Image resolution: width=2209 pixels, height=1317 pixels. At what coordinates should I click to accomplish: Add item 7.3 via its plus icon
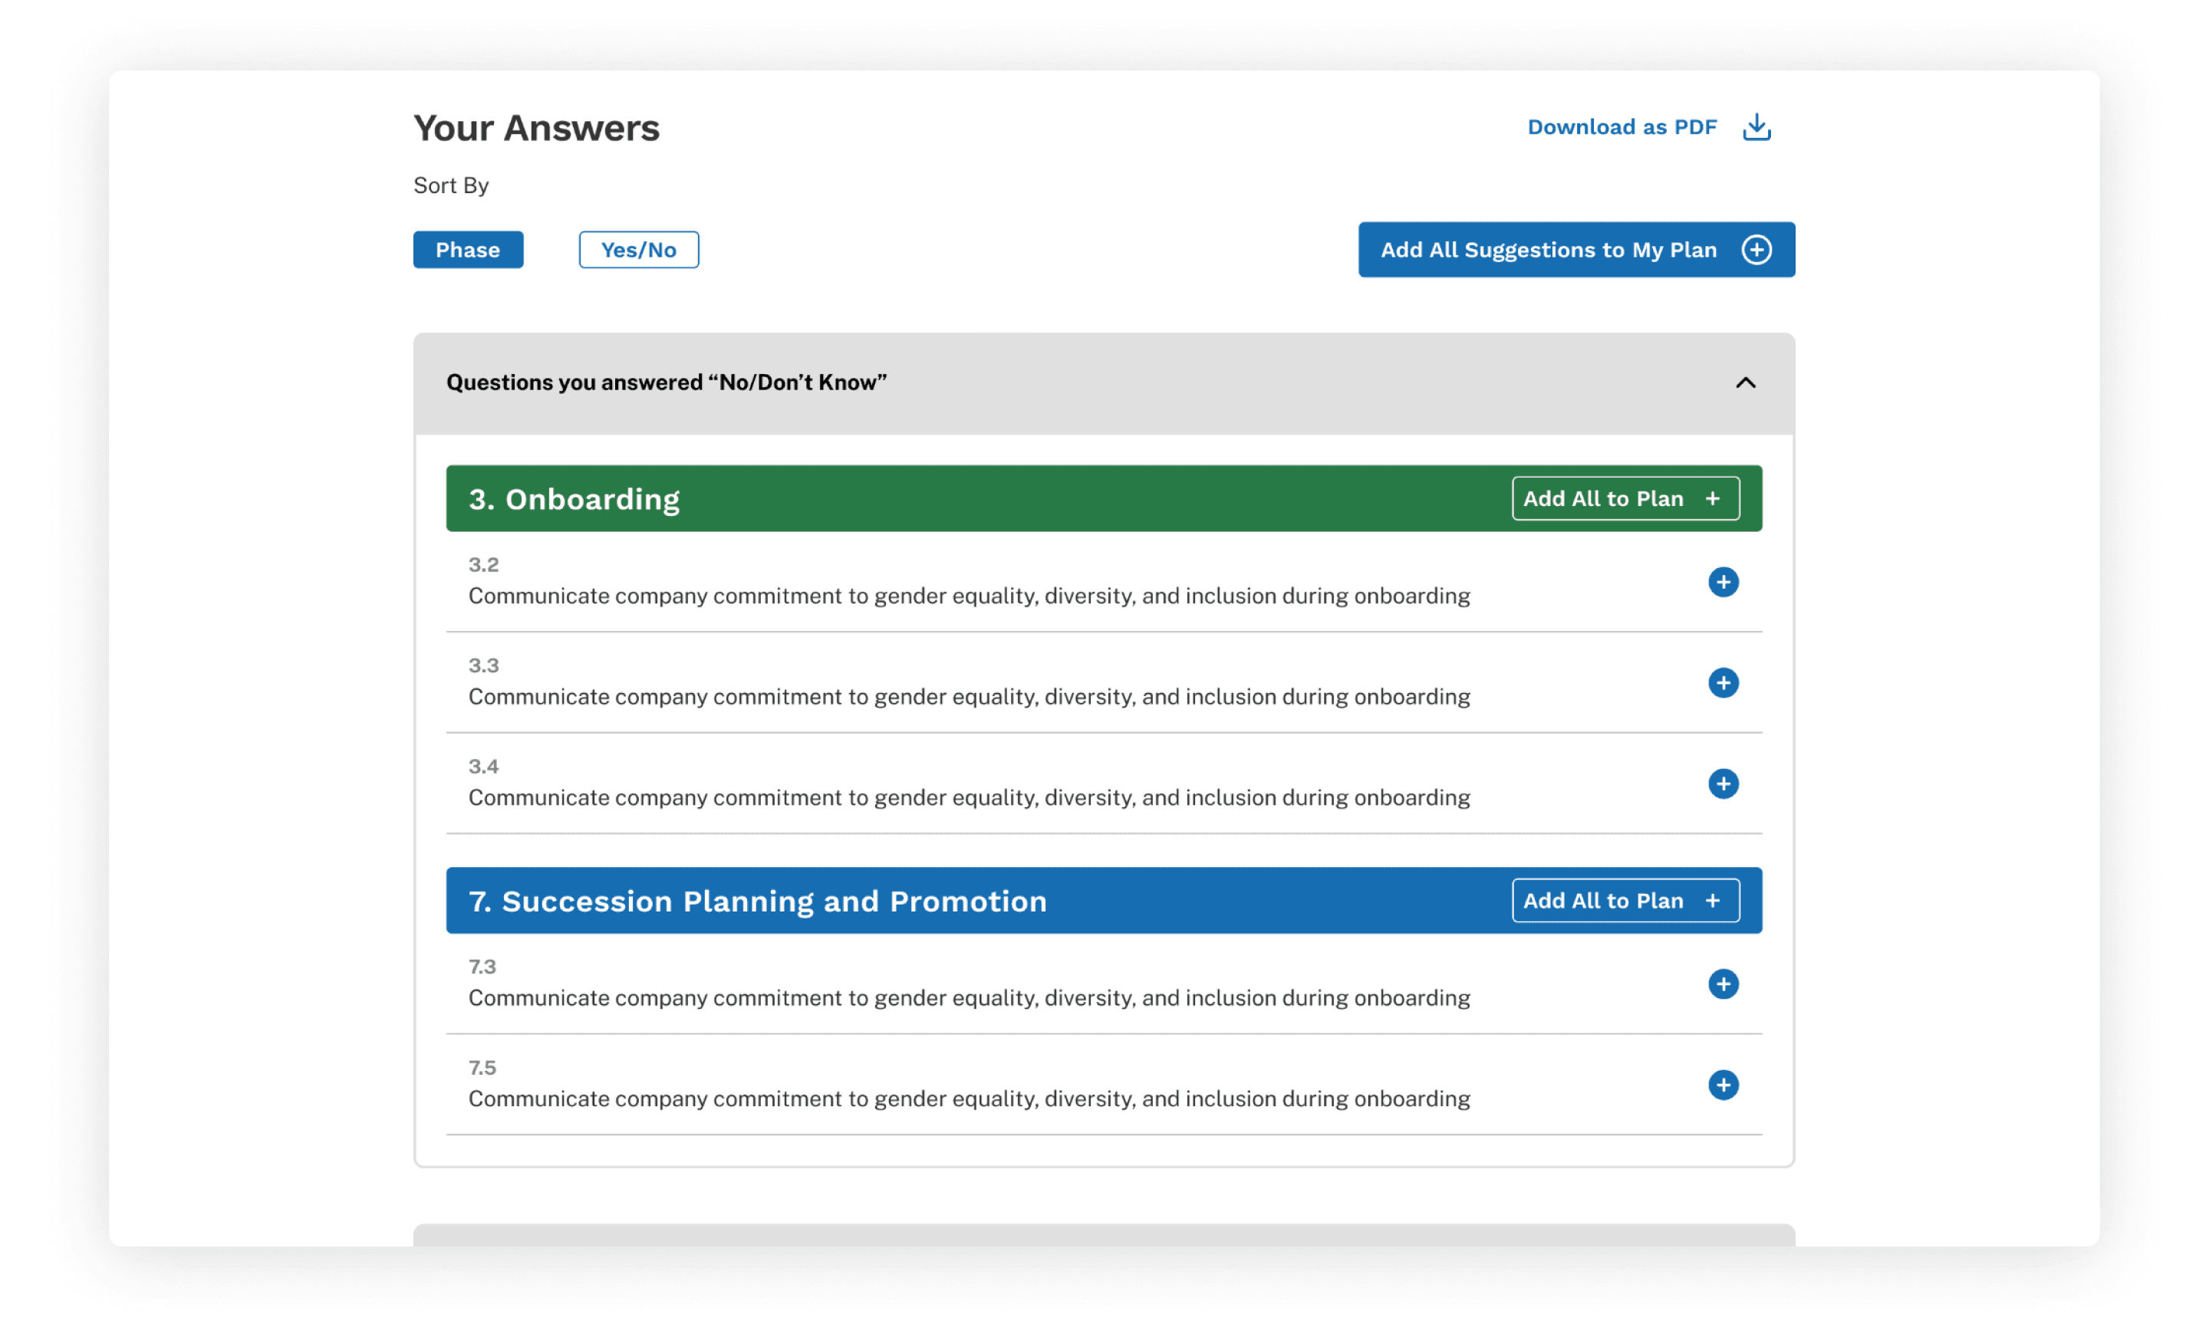[x=1723, y=984]
